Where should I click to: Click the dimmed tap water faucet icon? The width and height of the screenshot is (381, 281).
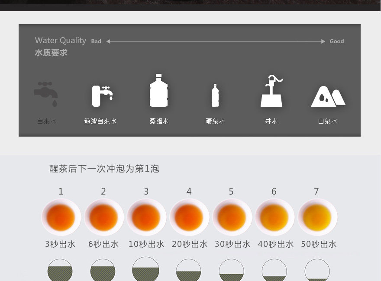(x=46, y=94)
